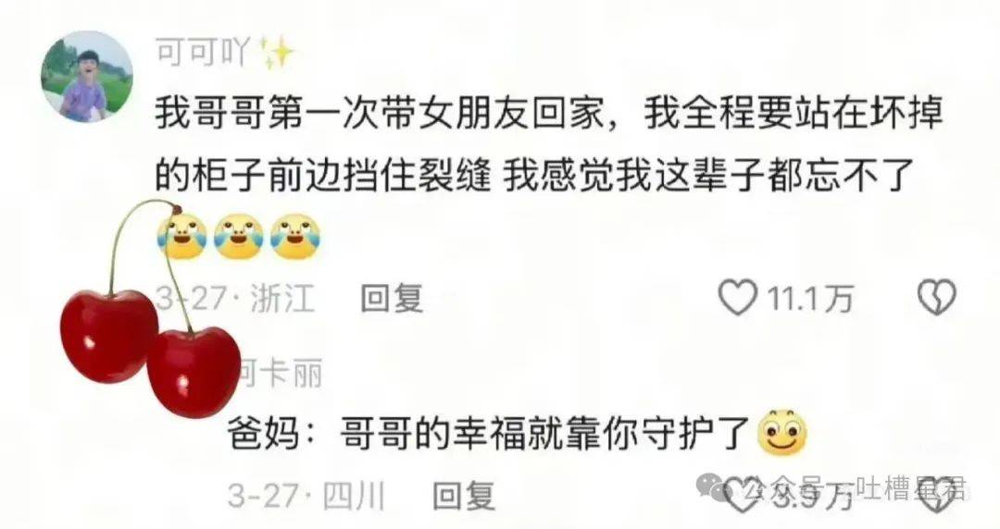
Task: Open 可可吖's profile avatar
Action: [x=87, y=77]
